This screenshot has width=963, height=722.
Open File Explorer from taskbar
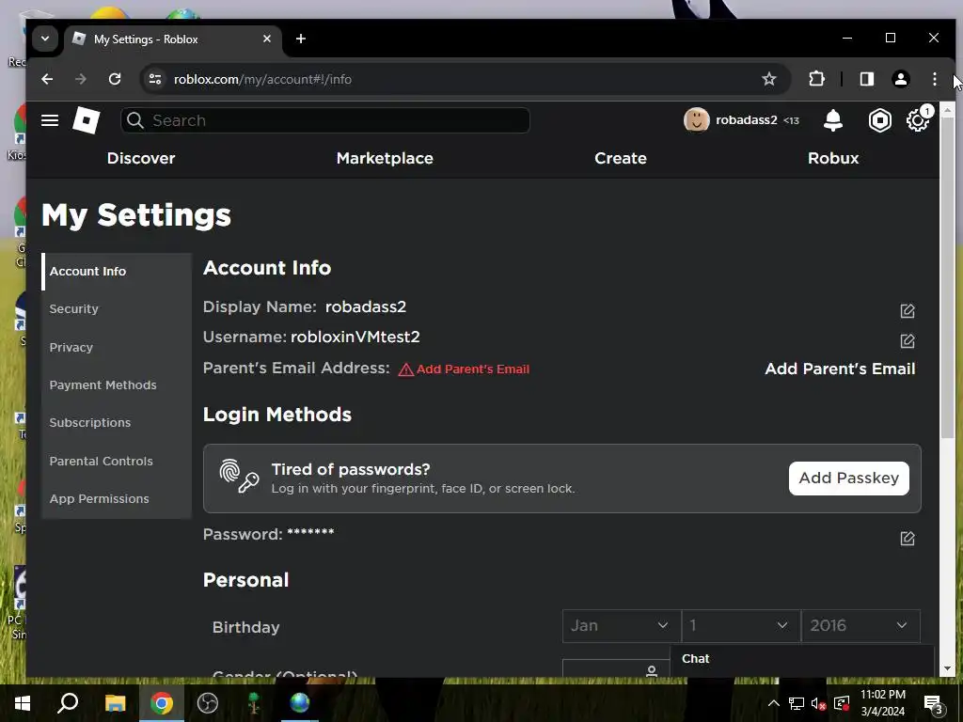(115, 703)
